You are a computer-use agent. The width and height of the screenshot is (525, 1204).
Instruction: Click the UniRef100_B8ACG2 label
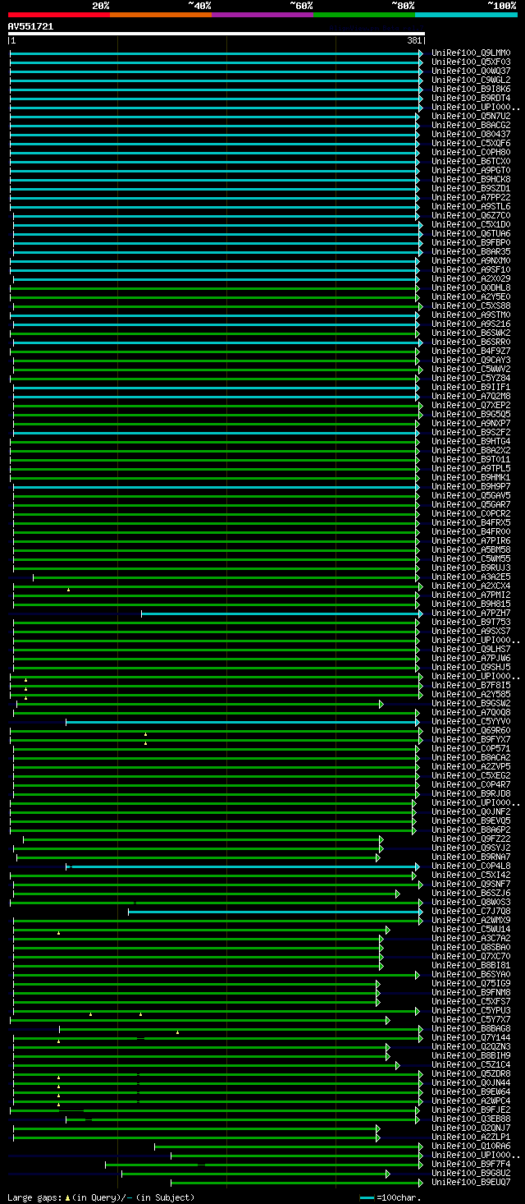[471, 126]
